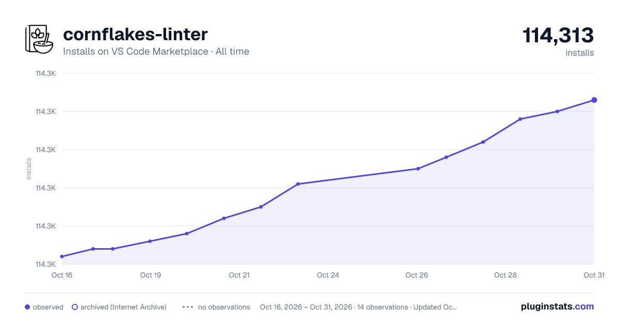The width and height of the screenshot is (619, 325).
Task: Click the dashed no-observations legend marker
Action: (188, 307)
